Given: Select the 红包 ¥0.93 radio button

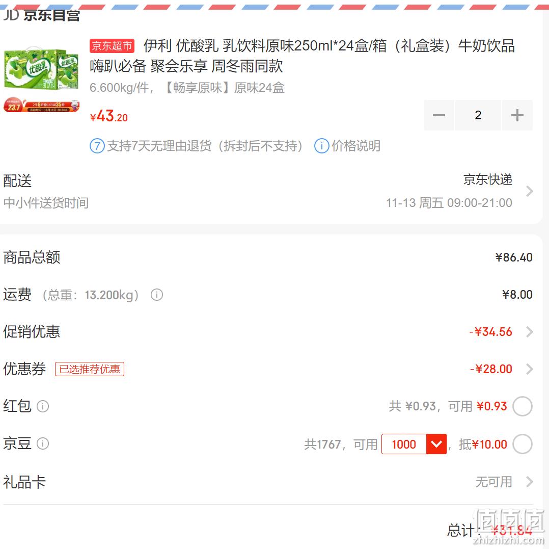Looking at the screenshot, I should 523,406.
